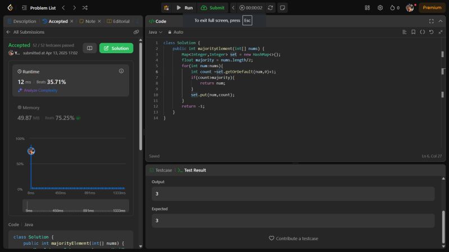Switch to the Testcase tab
This screenshot has height=252, width=449.
(161, 170)
